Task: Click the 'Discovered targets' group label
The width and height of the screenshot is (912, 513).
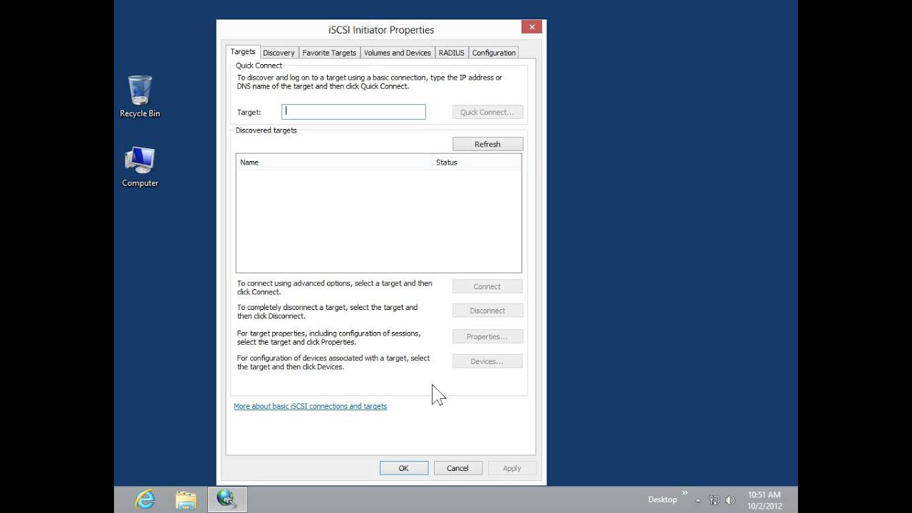Action: [266, 130]
